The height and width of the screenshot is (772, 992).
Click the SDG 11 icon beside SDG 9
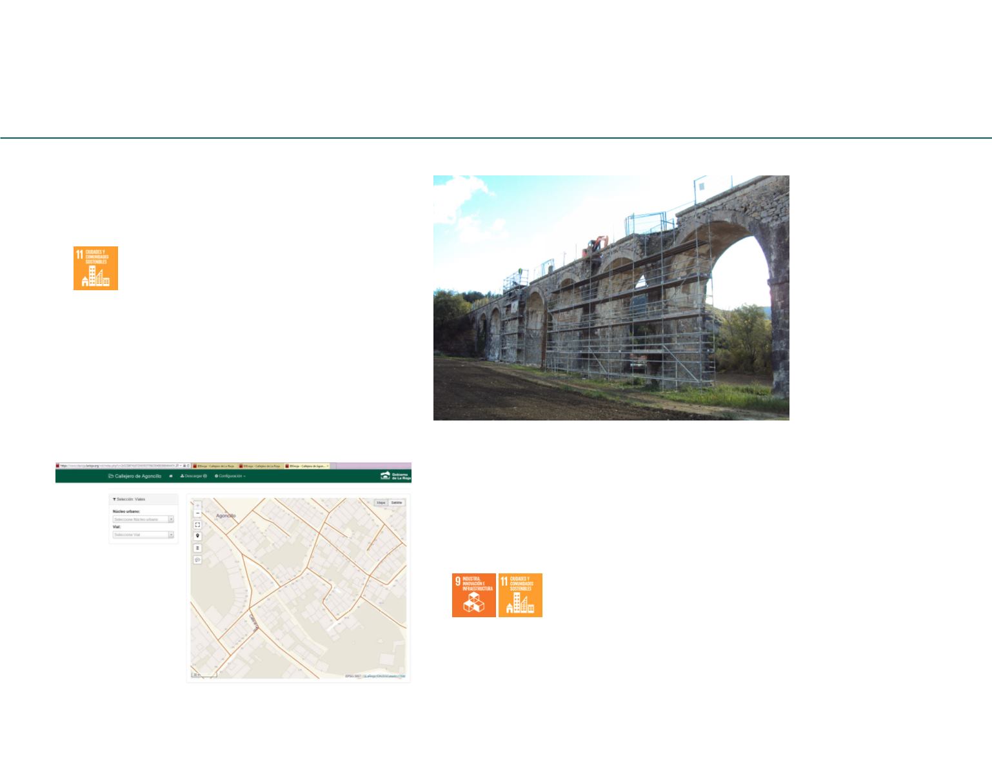[x=521, y=595]
